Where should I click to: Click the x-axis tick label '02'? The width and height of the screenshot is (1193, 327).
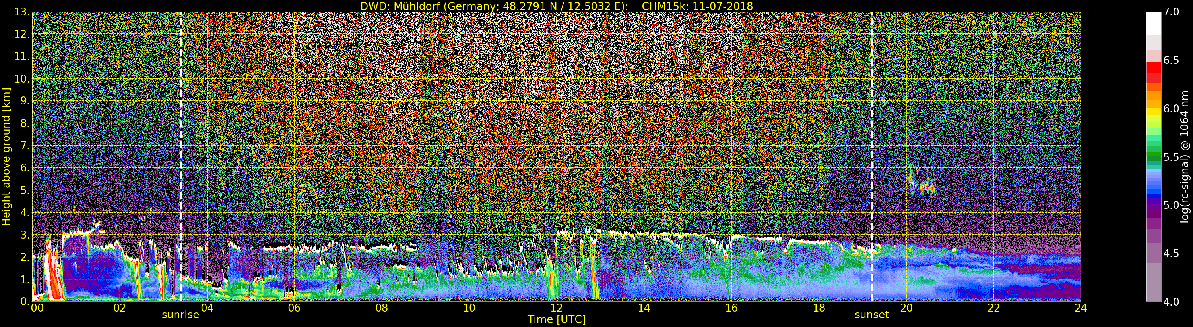point(120,308)
